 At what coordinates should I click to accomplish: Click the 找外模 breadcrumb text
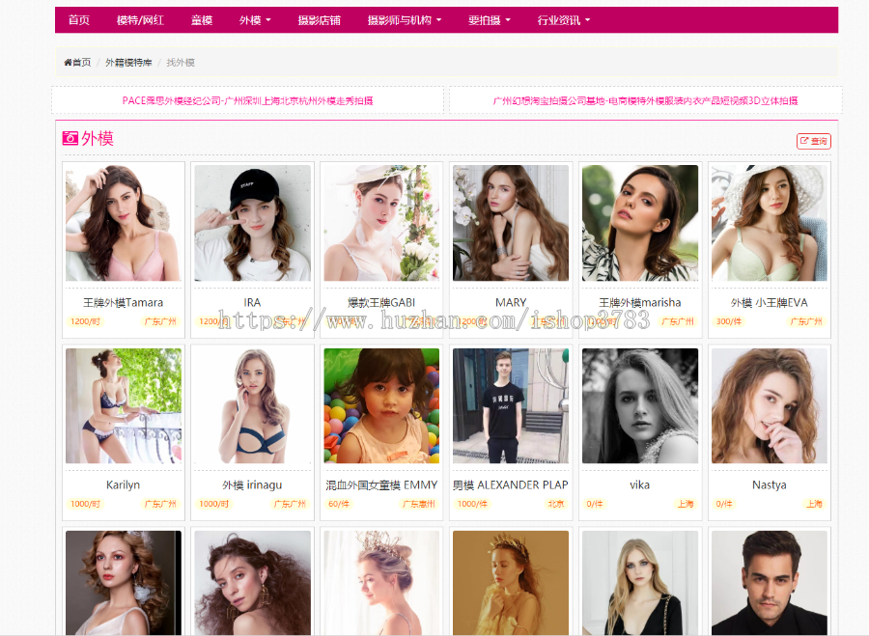(181, 63)
